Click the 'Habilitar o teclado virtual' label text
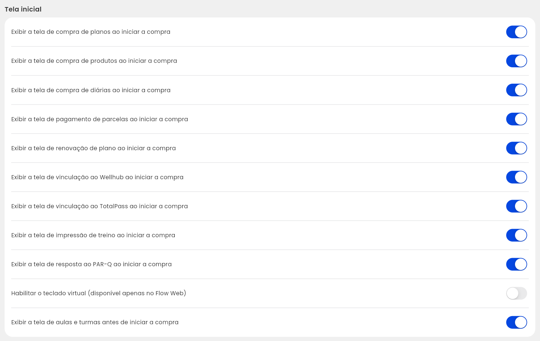Viewport: 540px width, 341px height. coord(98,293)
